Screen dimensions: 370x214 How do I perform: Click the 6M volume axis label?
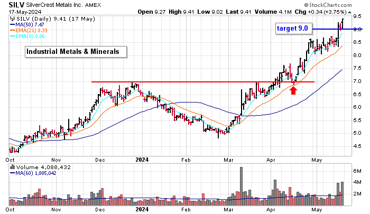pos(357,171)
